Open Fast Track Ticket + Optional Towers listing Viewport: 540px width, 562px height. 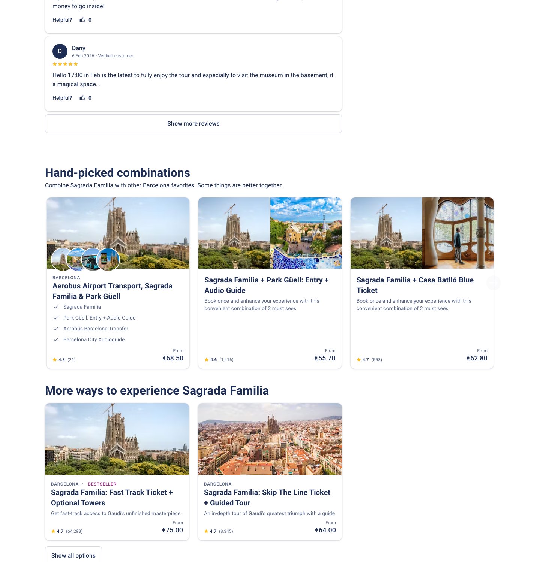click(x=112, y=498)
